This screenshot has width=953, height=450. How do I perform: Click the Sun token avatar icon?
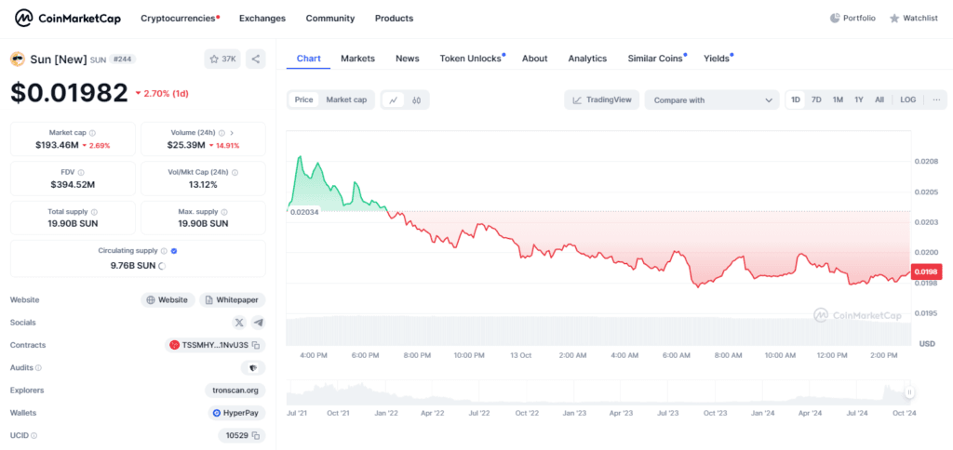click(17, 59)
